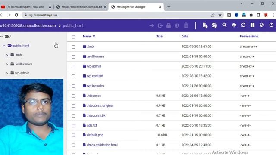Tick the select-all checkbox in header

tap(73, 37)
